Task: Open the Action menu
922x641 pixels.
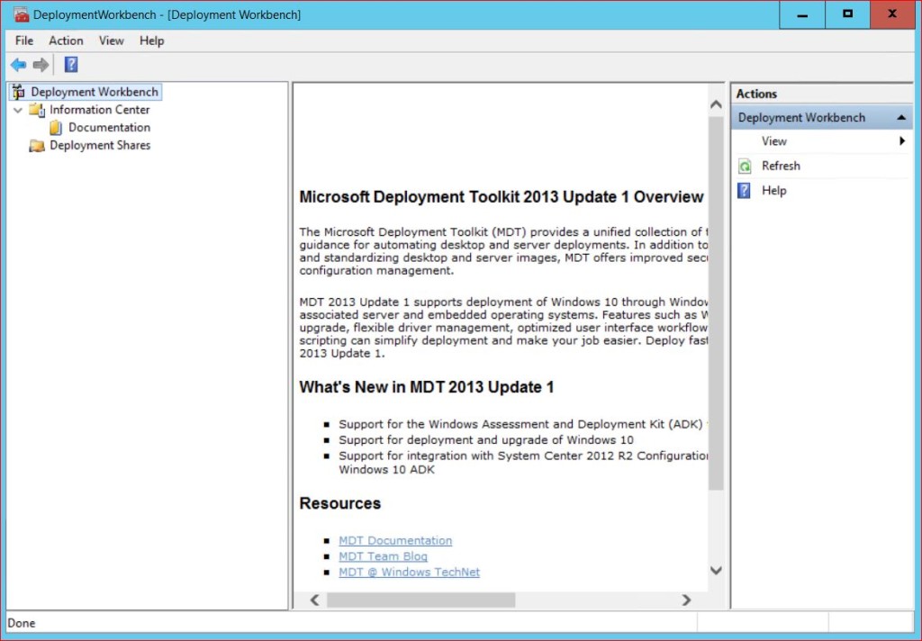Action: coord(66,41)
